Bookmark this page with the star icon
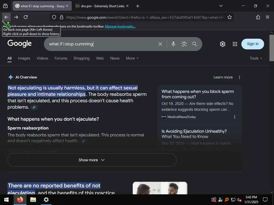The width and height of the screenshot is (274, 205). click(x=229, y=17)
